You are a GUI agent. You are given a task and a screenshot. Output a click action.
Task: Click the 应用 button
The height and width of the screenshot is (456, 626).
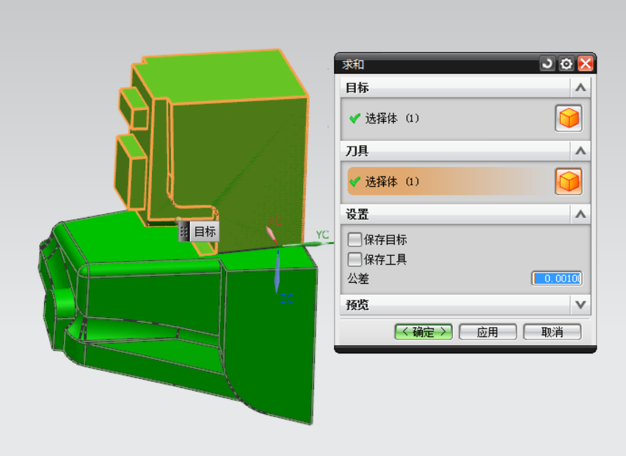pos(488,331)
